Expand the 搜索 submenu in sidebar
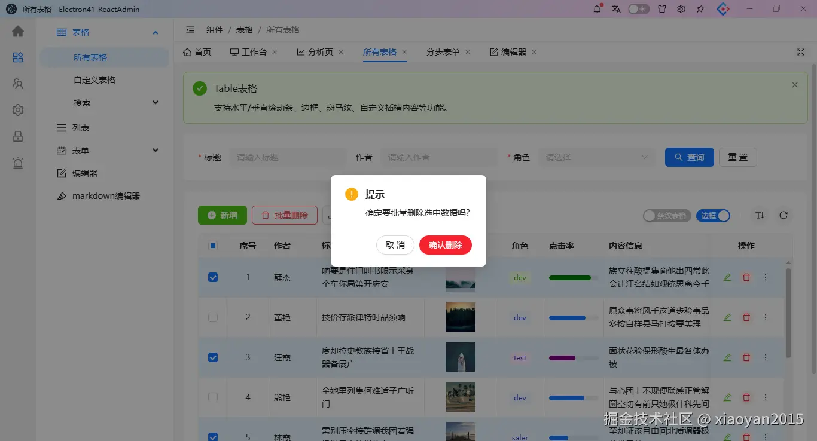This screenshot has height=441, width=817. tap(116, 103)
